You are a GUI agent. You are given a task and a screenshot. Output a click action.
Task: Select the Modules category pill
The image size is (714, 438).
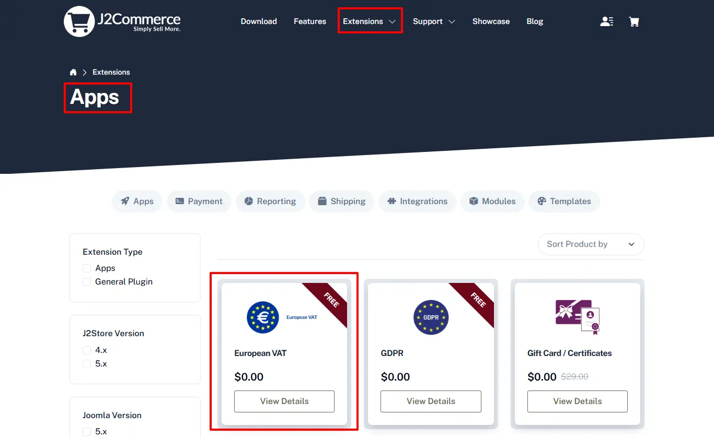coord(492,201)
